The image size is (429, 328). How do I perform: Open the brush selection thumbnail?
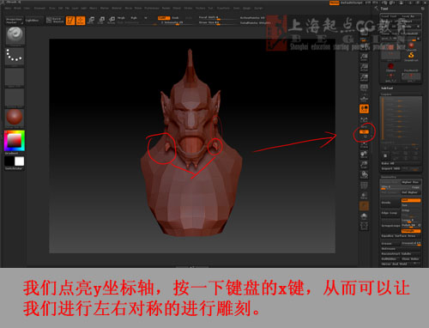pos(15,35)
